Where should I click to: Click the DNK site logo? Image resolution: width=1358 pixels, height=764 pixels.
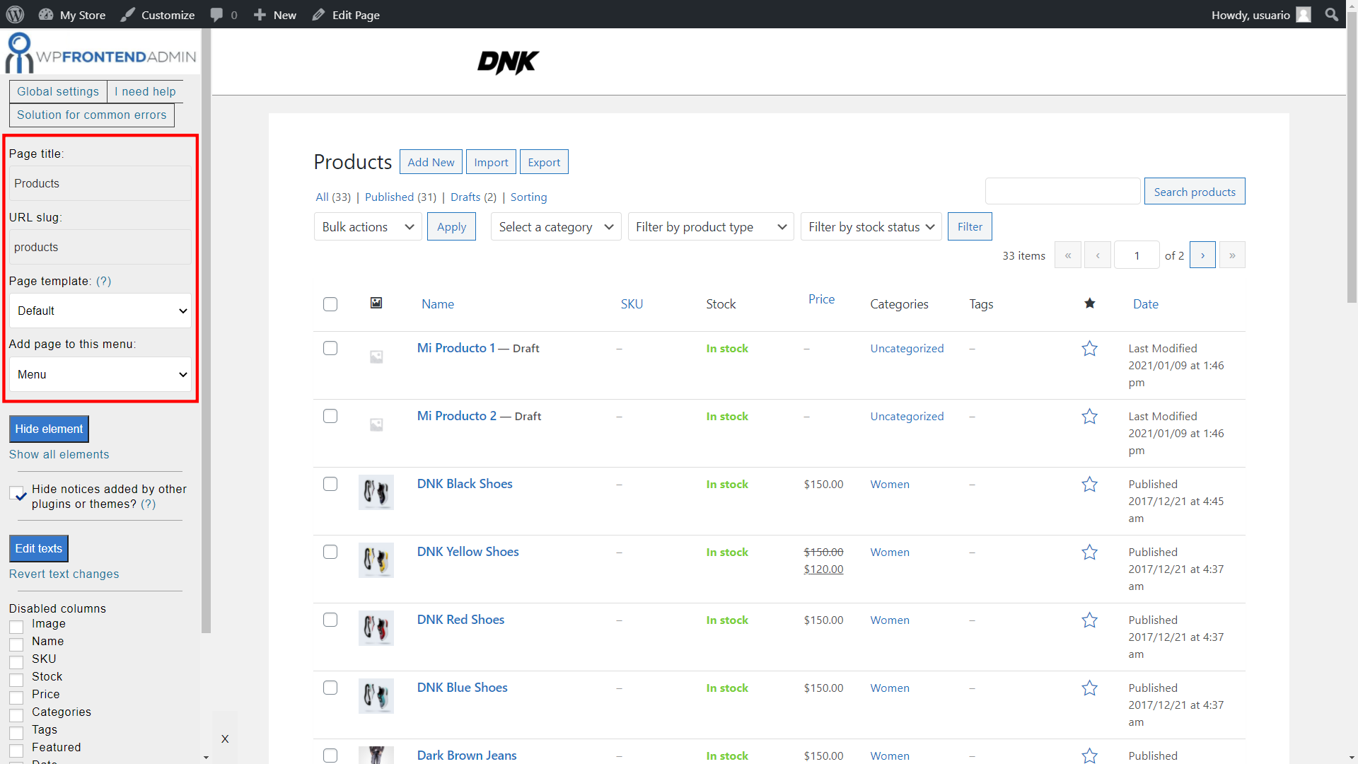pyautogui.click(x=508, y=62)
